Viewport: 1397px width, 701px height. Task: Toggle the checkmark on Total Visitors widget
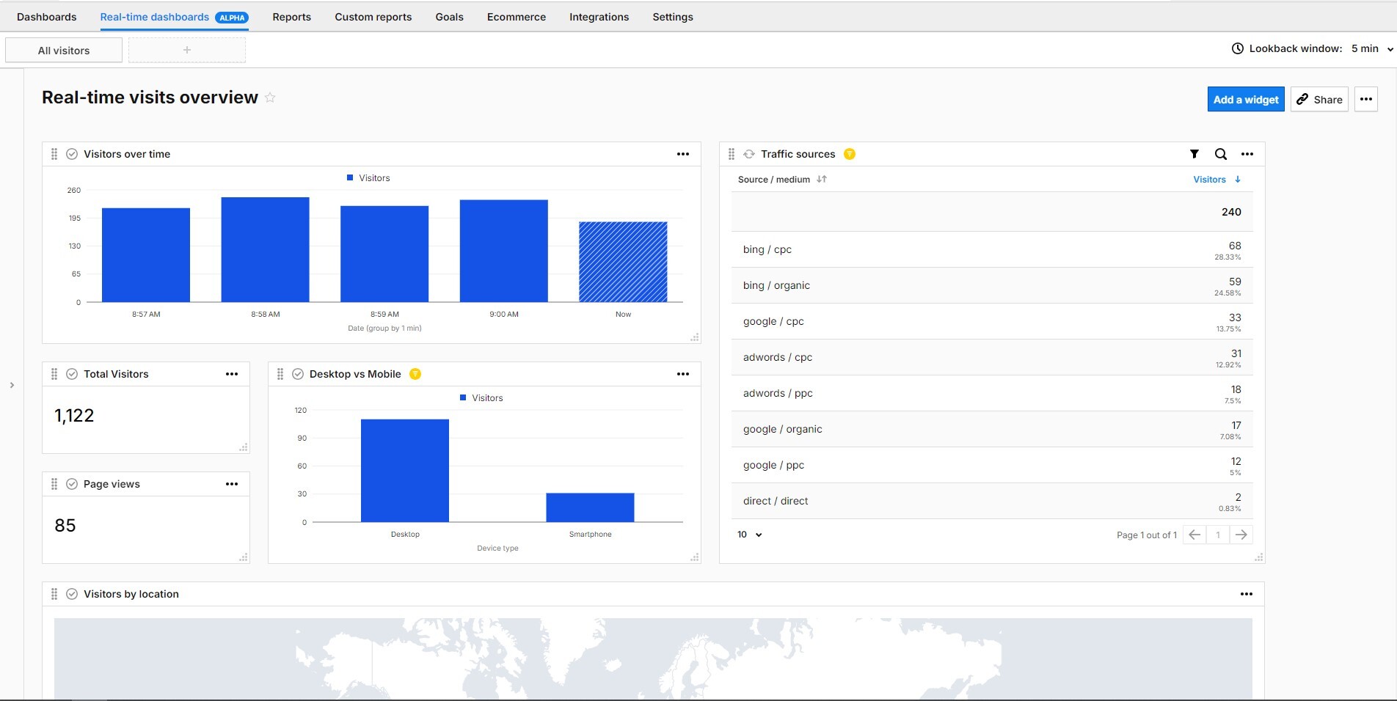72,374
